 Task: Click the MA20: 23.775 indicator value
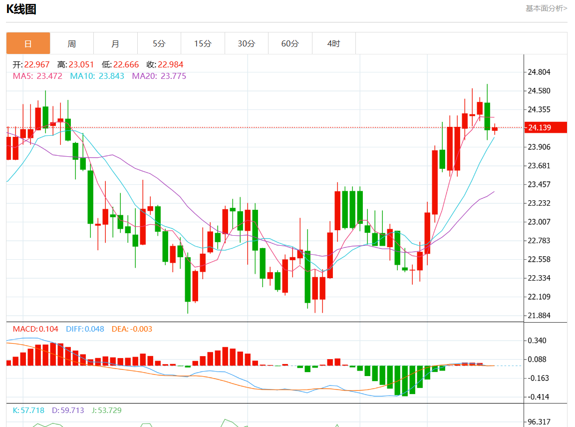[159, 76]
